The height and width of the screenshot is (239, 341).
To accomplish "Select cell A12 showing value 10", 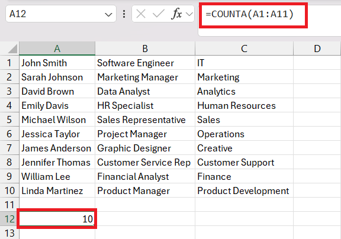I will 57,219.
